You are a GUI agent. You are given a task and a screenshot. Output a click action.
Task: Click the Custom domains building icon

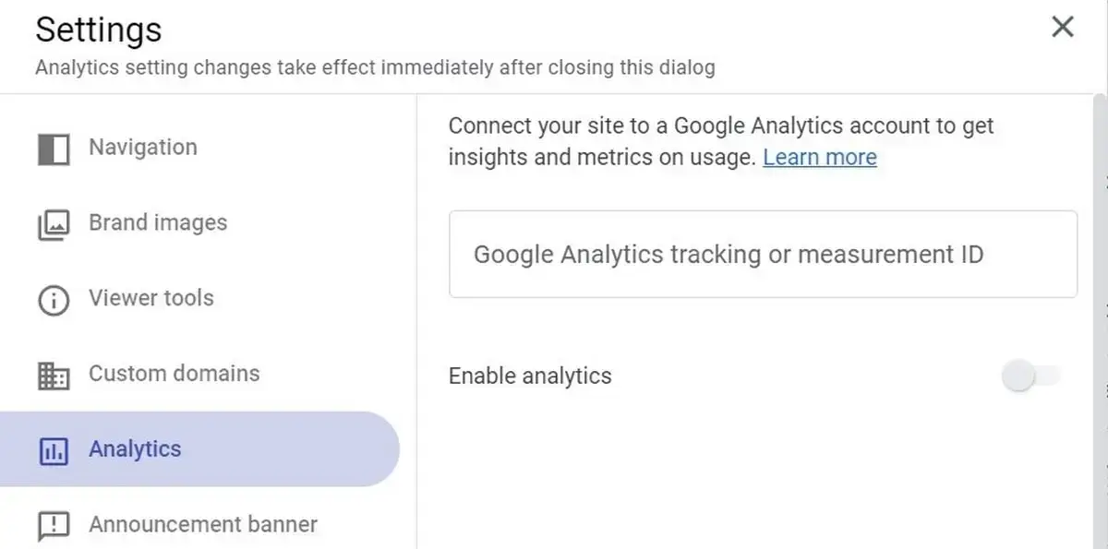pos(54,376)
